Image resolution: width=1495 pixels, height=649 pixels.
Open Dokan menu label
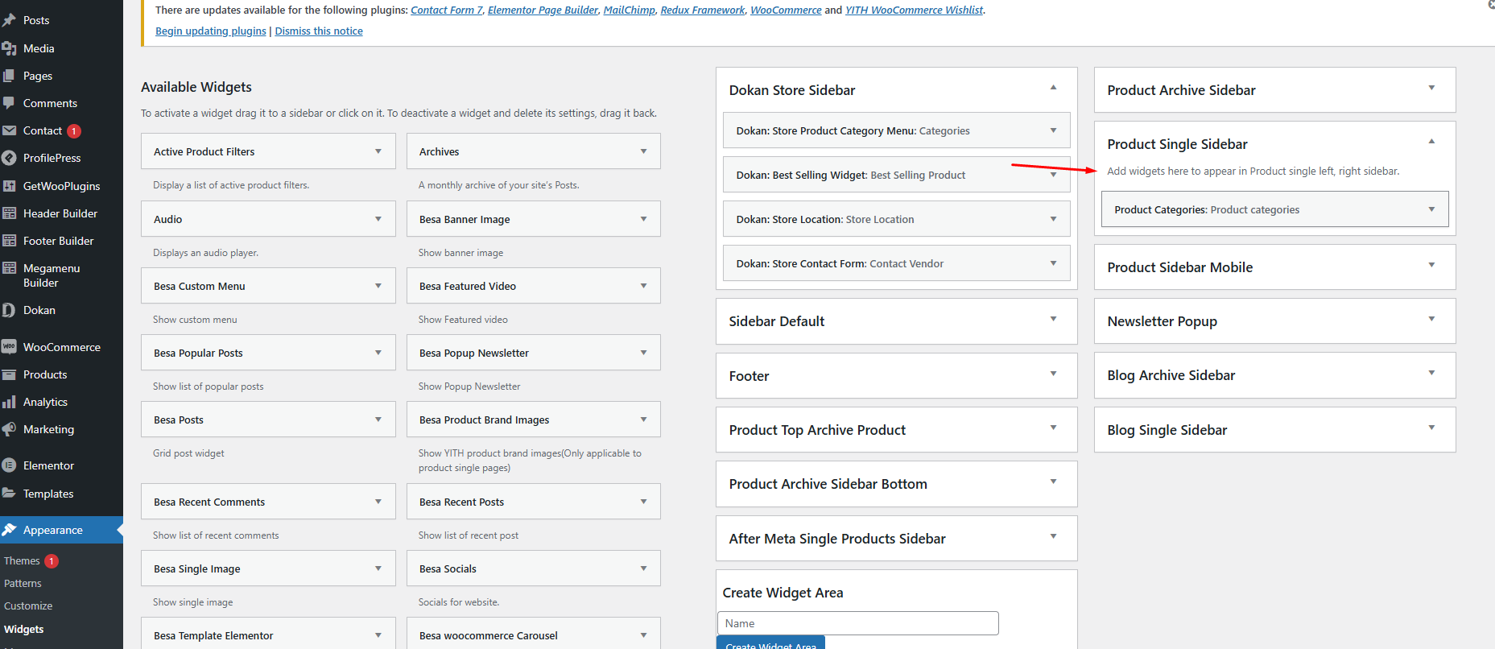tap(39, 310)
